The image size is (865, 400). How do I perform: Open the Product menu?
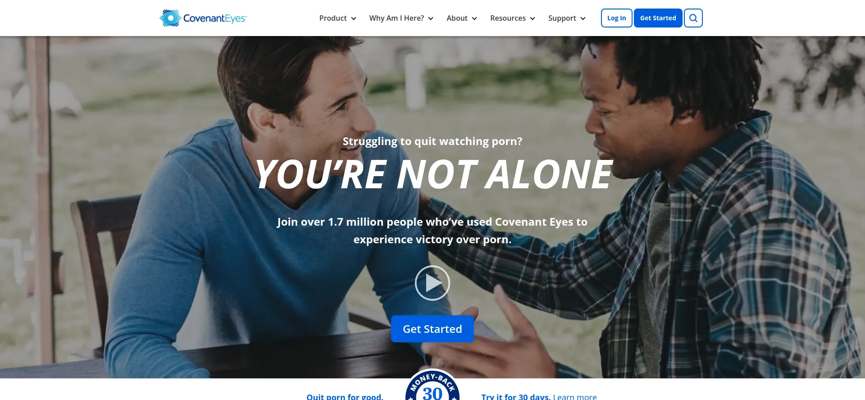pos(333,18)
